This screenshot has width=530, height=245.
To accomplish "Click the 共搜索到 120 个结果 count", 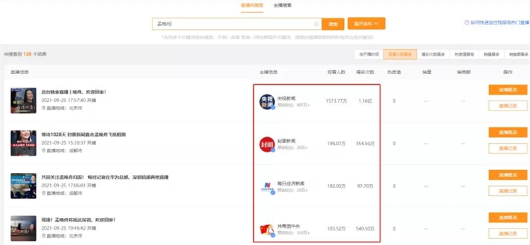I will 25,54.
